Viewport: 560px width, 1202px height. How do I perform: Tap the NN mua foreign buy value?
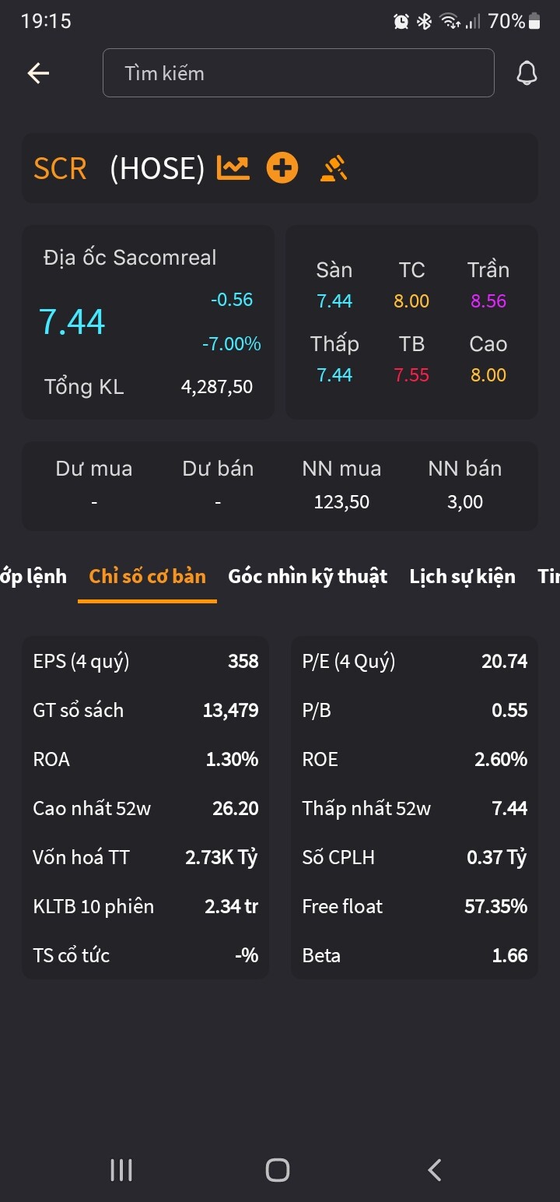[x=341, y=502]
